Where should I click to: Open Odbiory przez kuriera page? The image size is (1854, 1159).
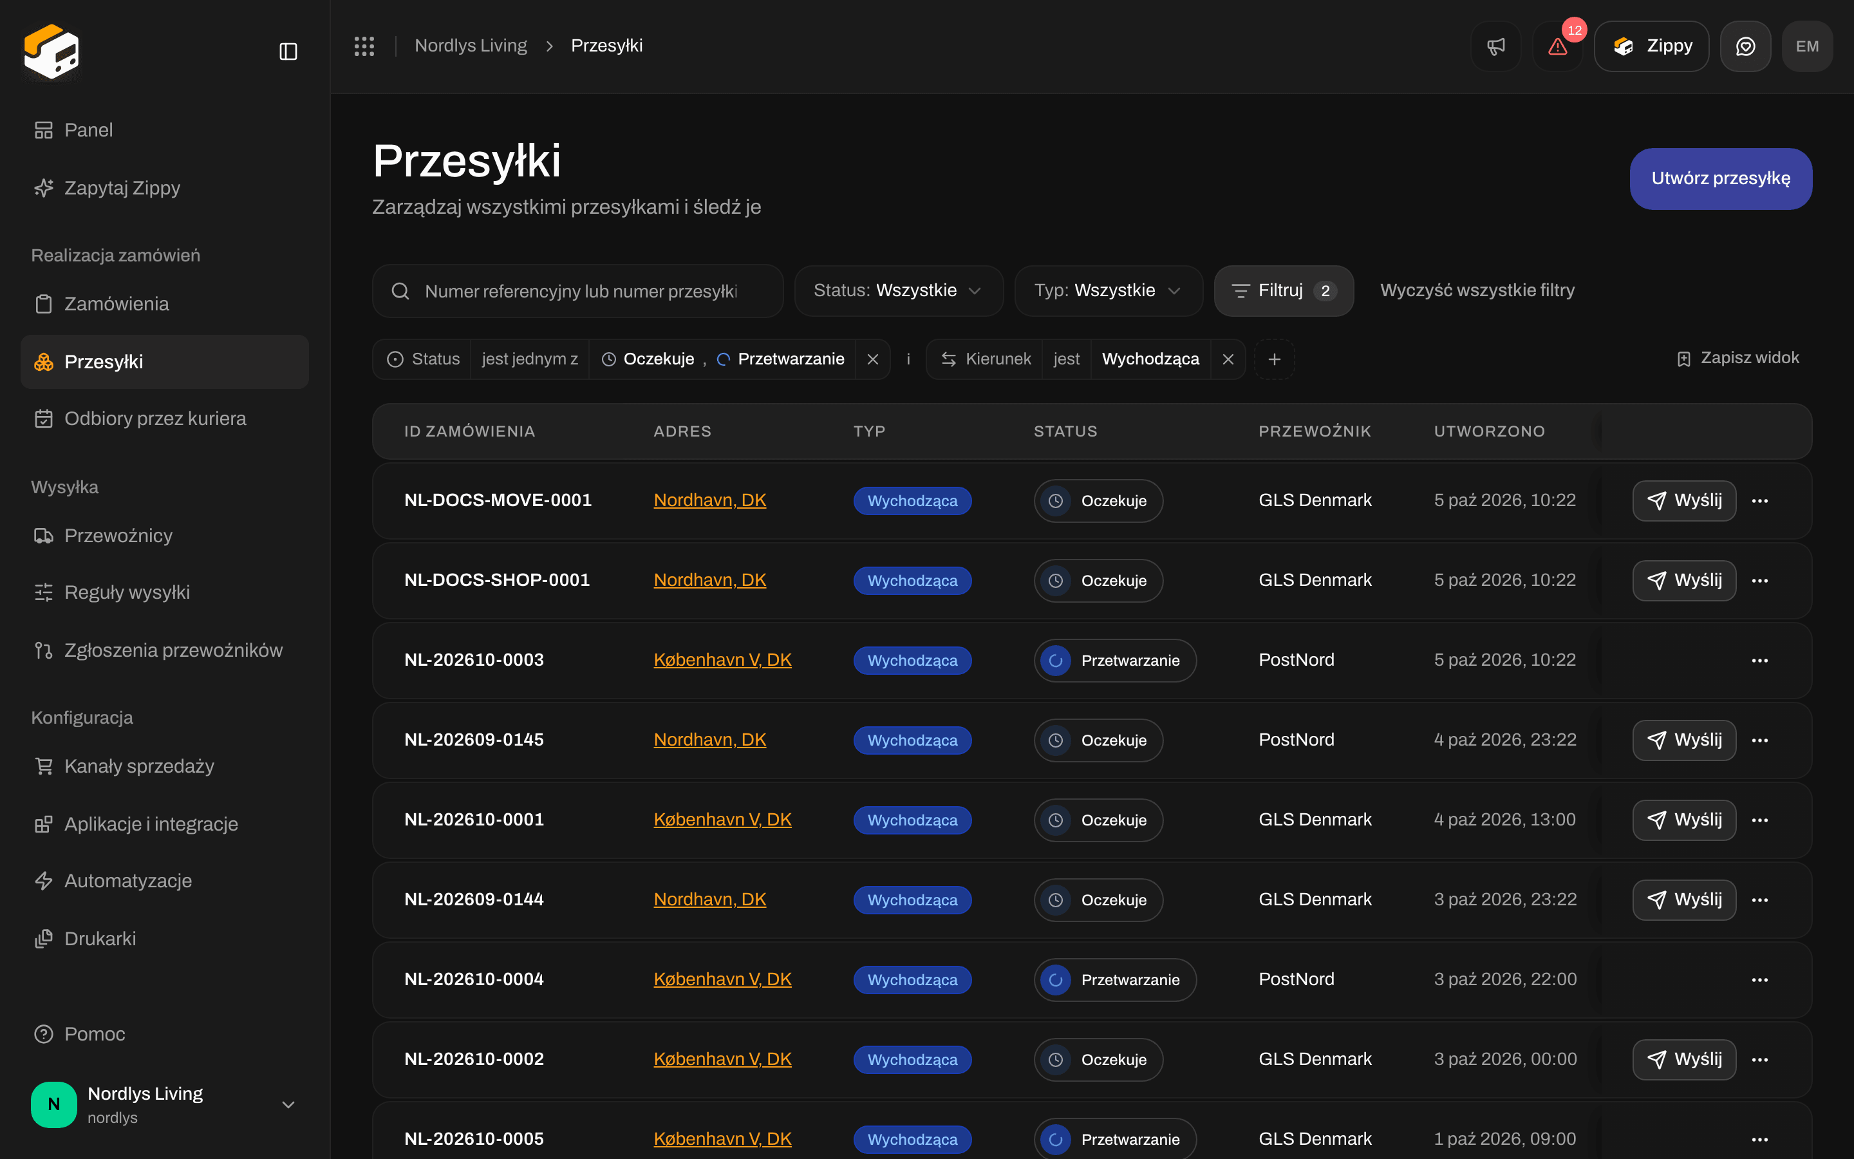tap(164, 419)
